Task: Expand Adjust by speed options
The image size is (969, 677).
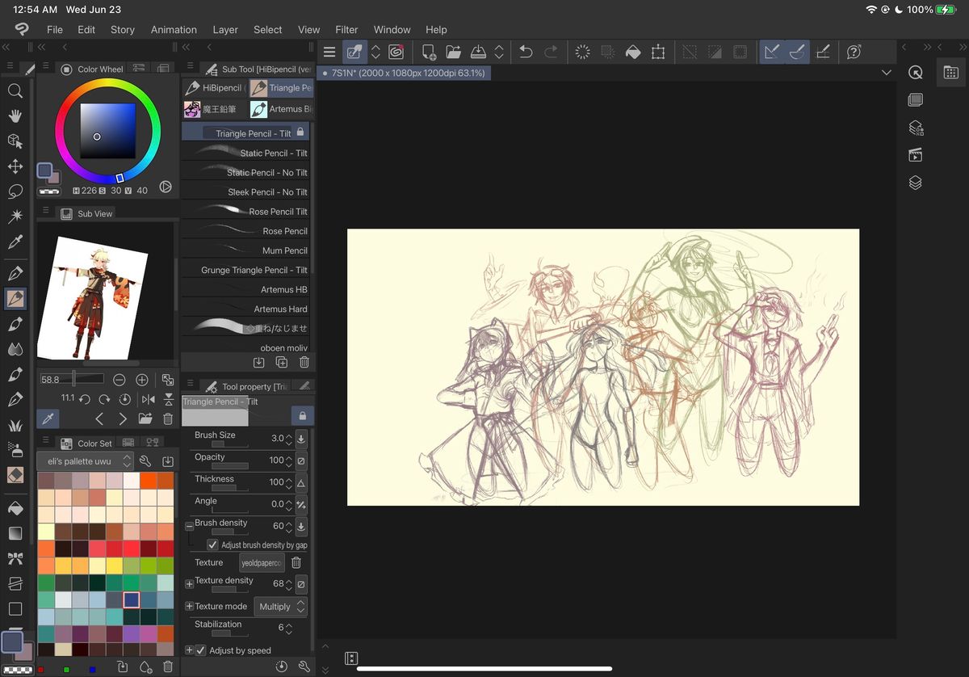Action: pos(189,650)
